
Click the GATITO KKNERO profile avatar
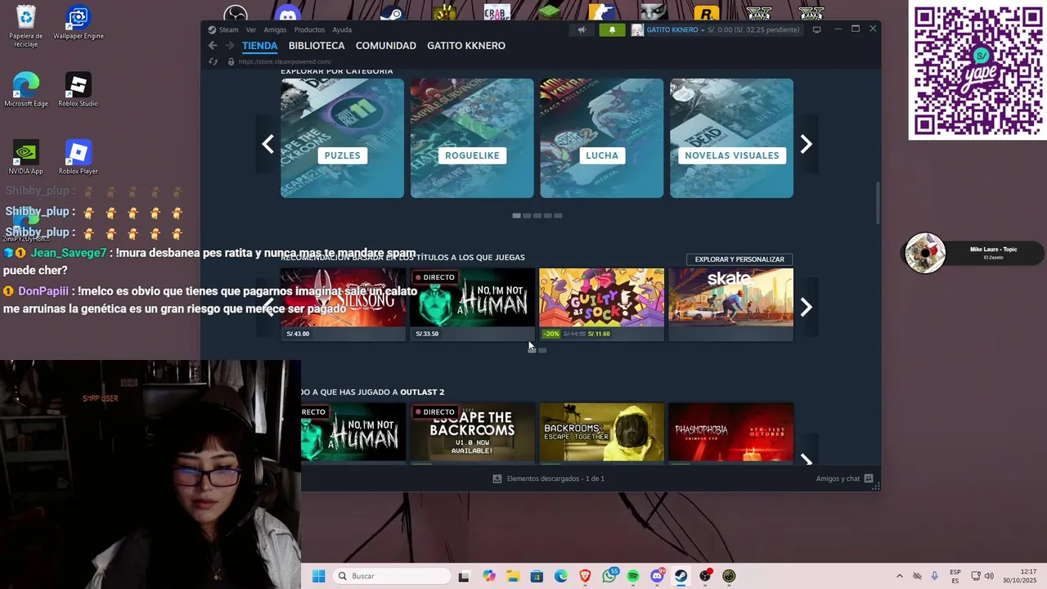pos(637,30)
